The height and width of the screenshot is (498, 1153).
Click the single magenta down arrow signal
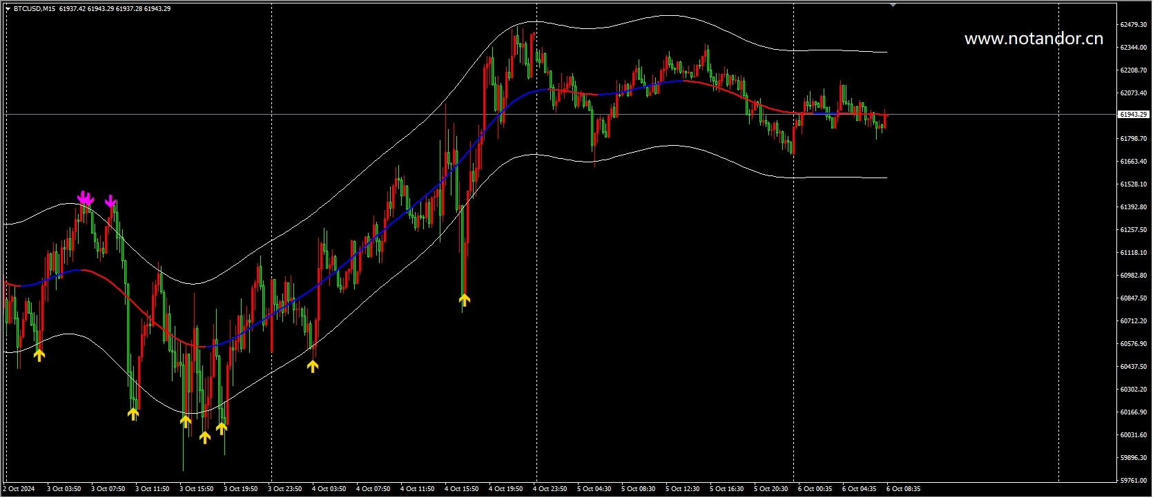point(110,201)
